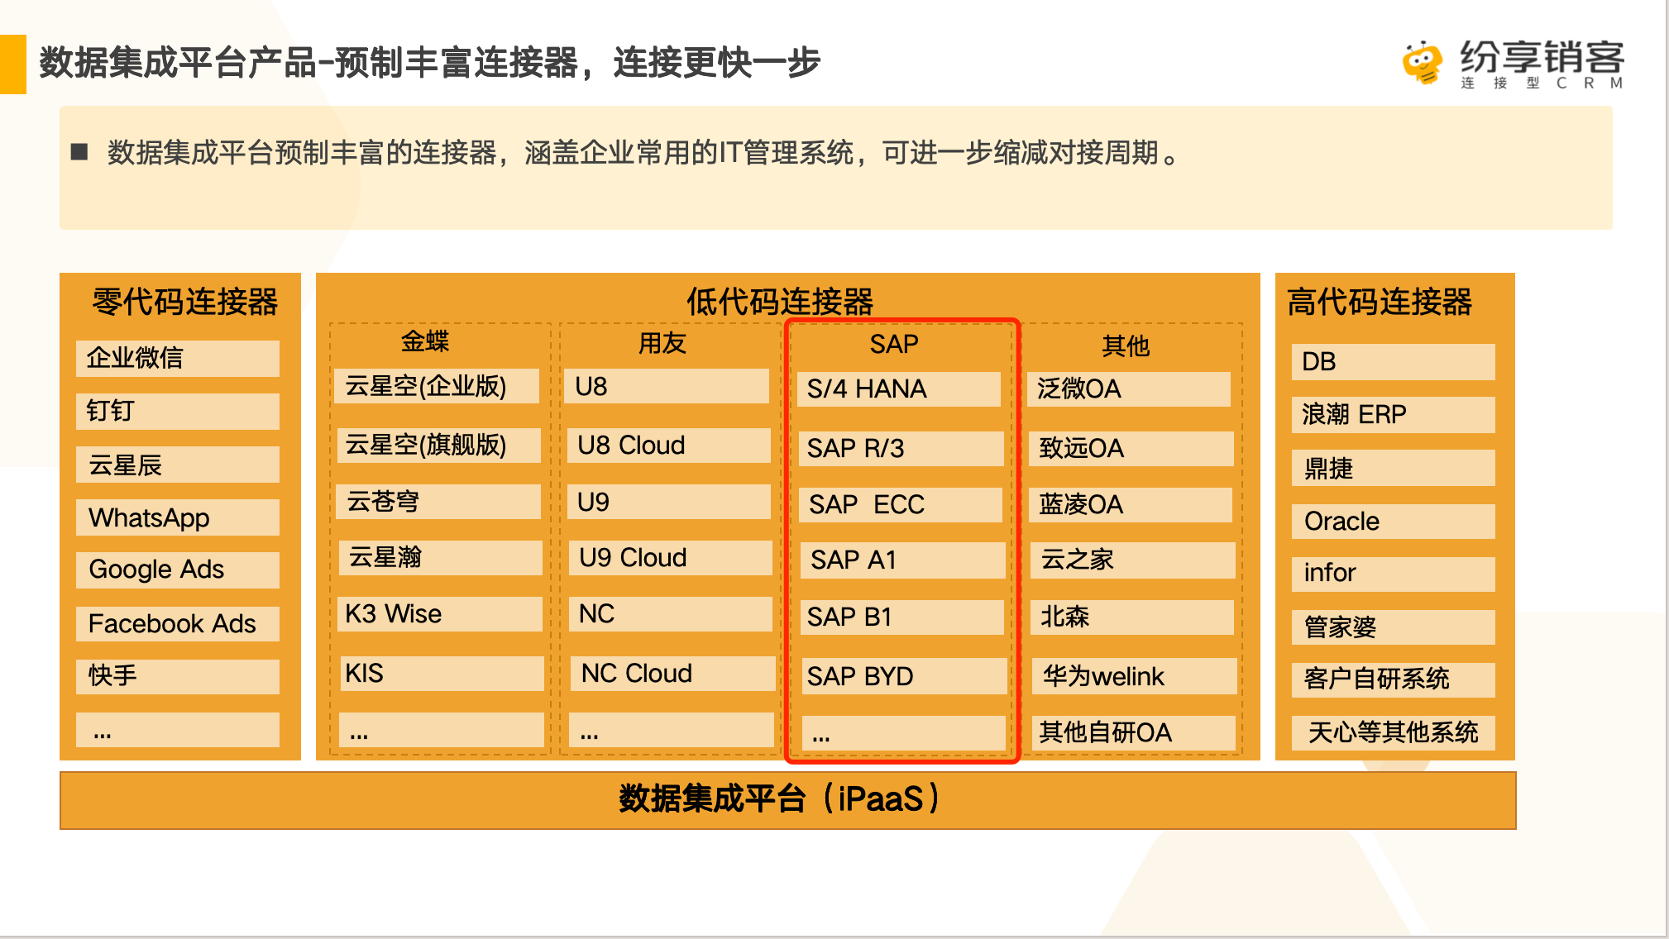Select the Google Ads connector
Image resolution: width=1669 pixels, height=939 pixels.
click(x=178, y=570)
